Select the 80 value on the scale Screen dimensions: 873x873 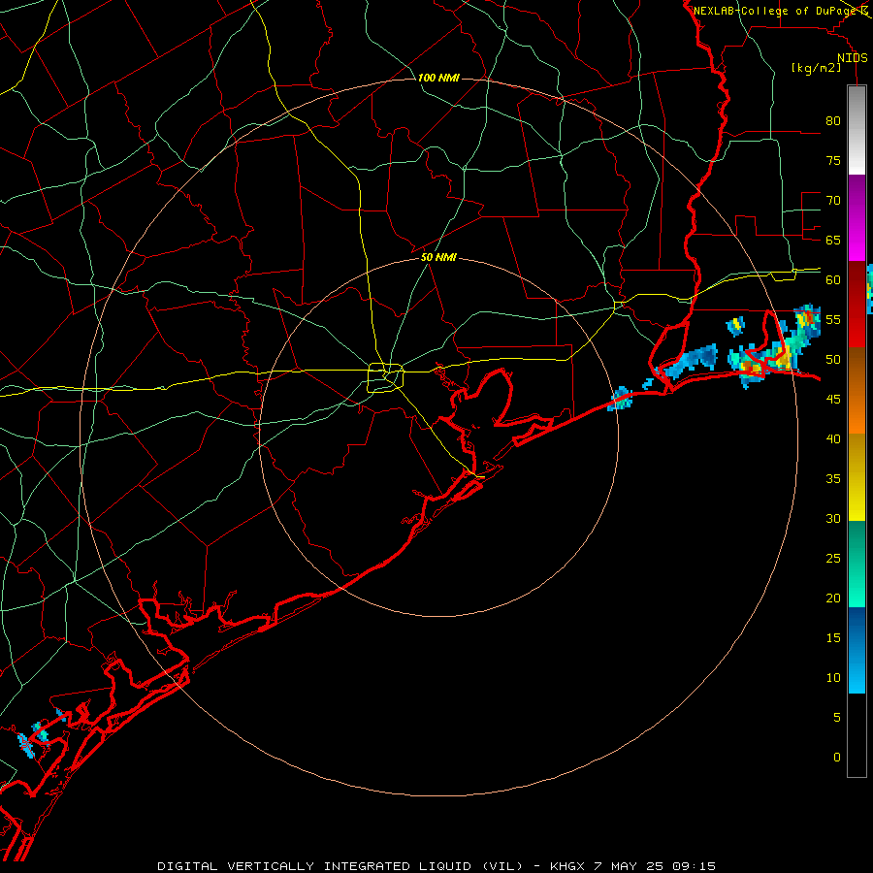click(x=833, y=121)
